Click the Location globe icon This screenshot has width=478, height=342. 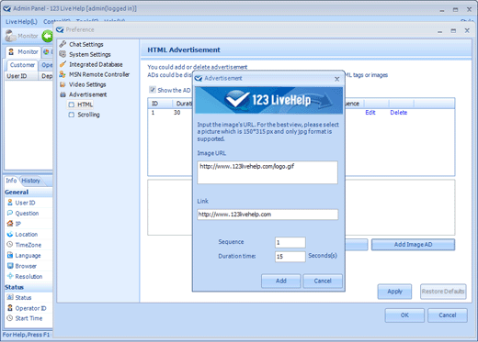10,234
